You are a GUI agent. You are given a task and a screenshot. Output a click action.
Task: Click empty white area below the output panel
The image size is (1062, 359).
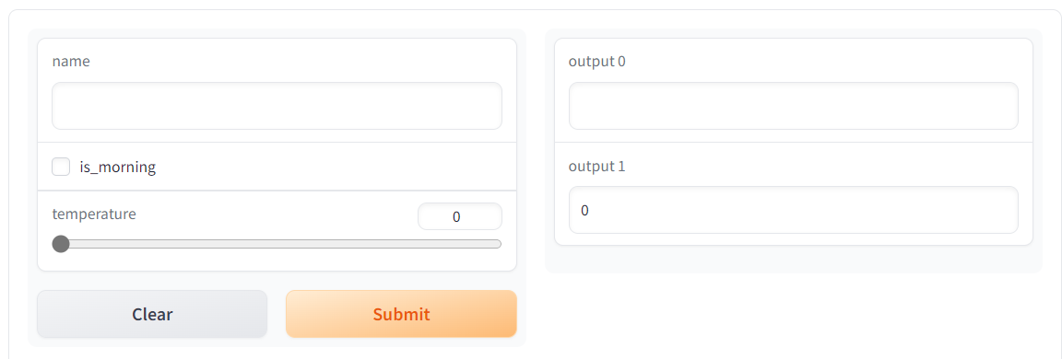(x=793, y=311)
